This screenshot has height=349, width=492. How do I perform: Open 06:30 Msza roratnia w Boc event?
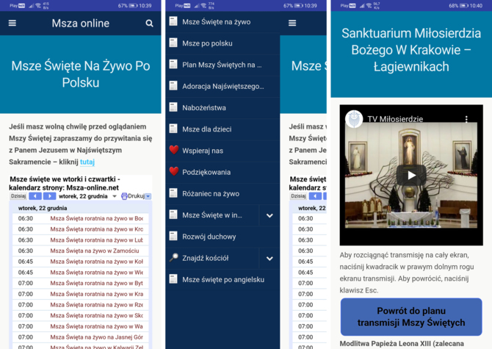coord(81,218)
